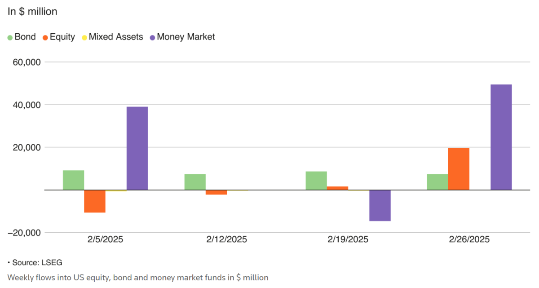This screenshot has width=539, height=288.
Task: Click the purple Money Market bar for 2/26/2025
Action: click(x=501, y=137)
